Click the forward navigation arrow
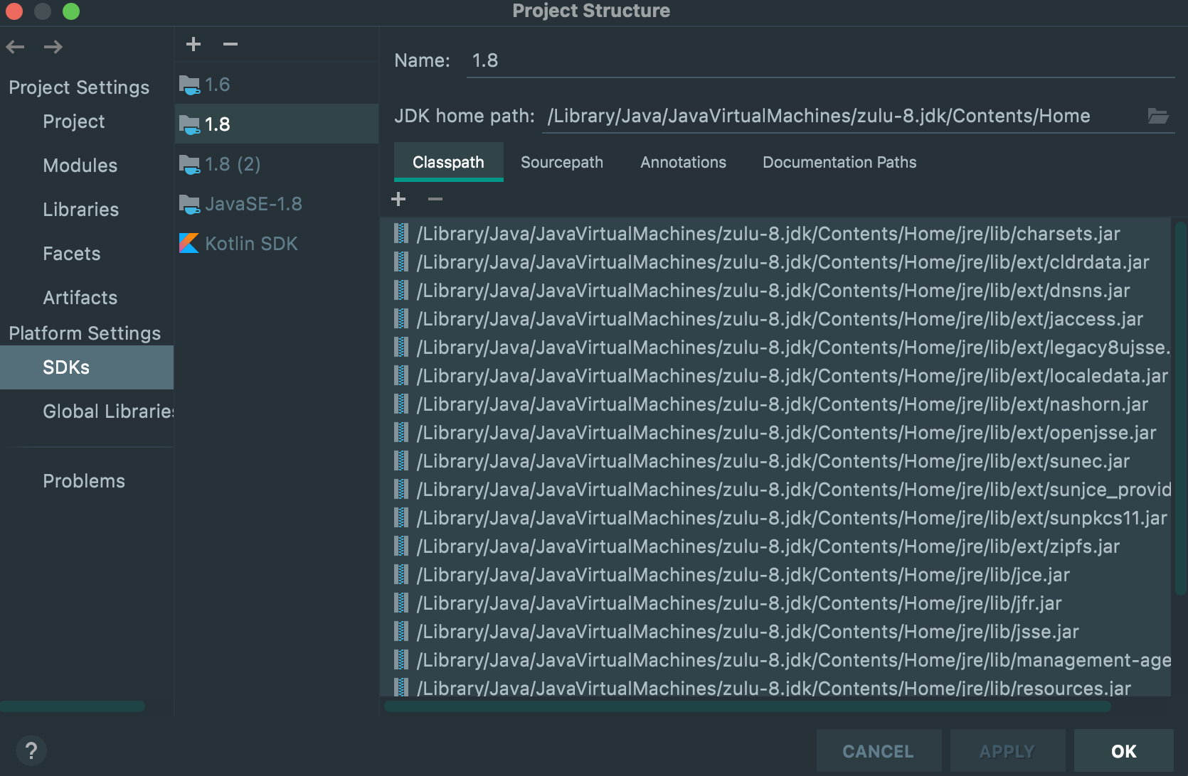1188x776 pixels. pos(53,47)
